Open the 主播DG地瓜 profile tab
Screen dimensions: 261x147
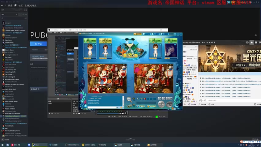31,6
